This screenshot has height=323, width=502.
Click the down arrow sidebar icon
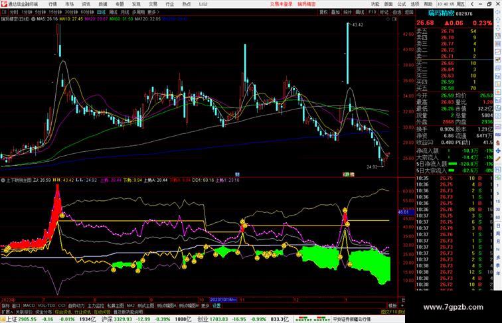pyautogui.click(x=498, y=28)
